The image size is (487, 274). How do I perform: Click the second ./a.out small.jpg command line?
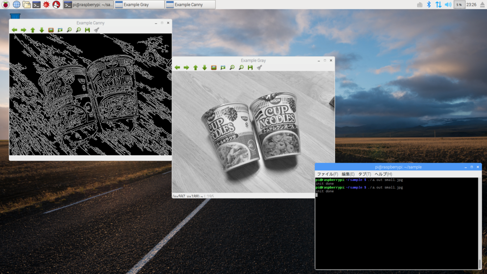(x=385, y=187)
